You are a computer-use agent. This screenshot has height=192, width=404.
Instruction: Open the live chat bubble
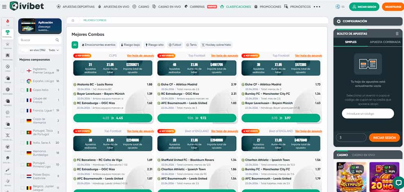tap(398, 183)
